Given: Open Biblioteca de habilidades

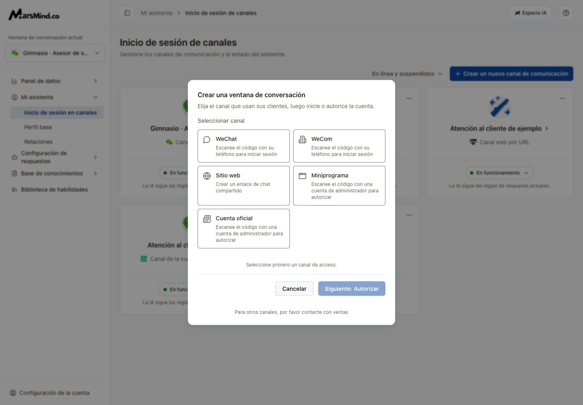Looking at the screenshot, I should [x=55, y=190].
